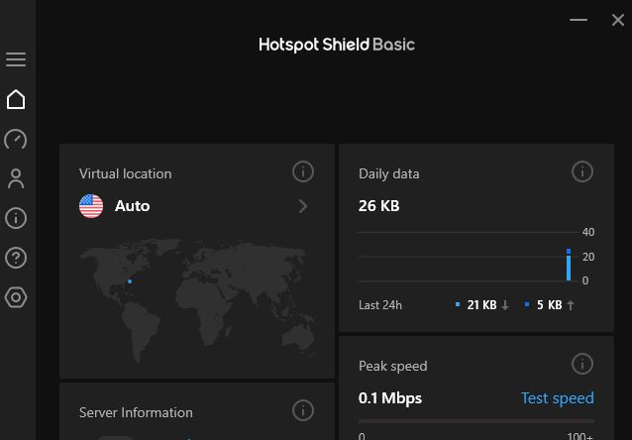Click the 5 KB upload value

[550, 305]
